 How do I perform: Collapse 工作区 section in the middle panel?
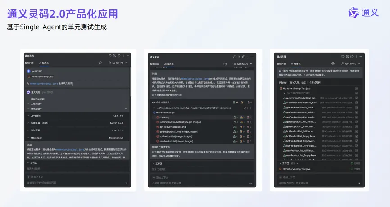tap(154, 164)
